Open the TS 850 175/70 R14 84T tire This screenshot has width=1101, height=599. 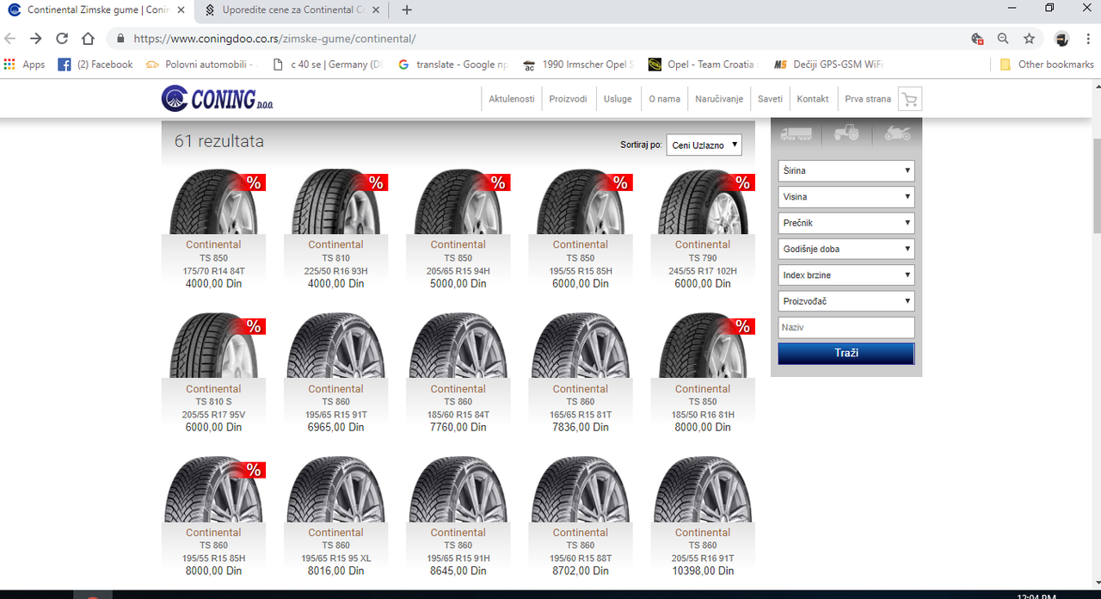point(213,228)
